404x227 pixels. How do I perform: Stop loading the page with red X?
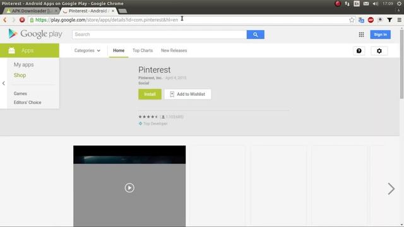(22, 20)
